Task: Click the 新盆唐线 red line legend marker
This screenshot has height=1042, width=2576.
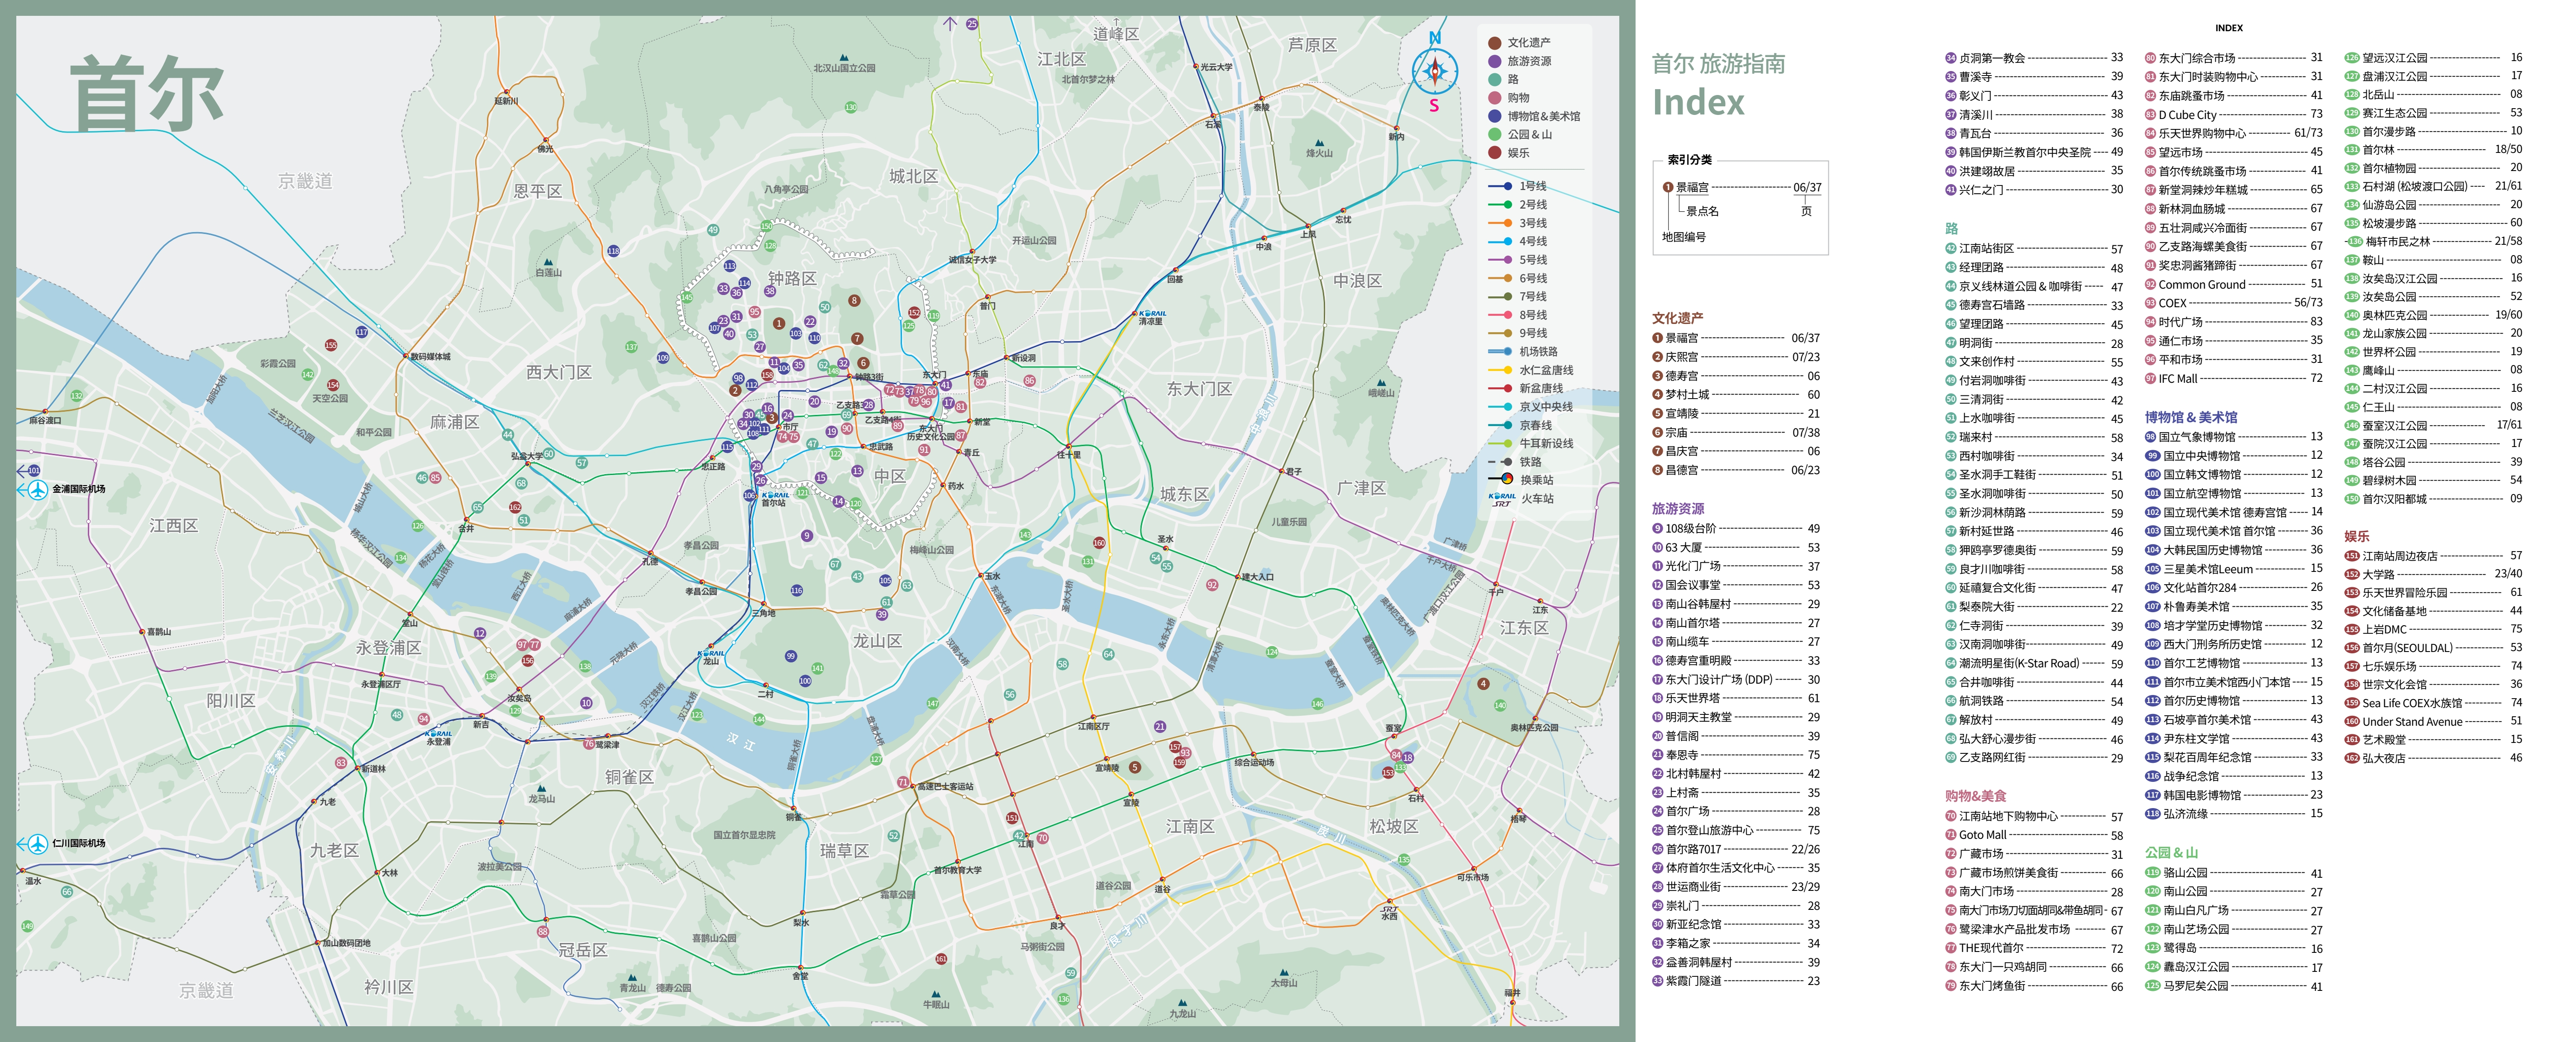Action: 1500,388
